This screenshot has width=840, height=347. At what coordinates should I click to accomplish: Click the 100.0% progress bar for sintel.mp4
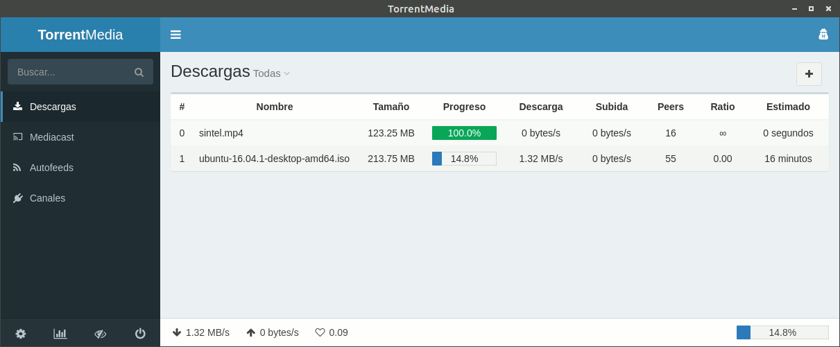(x=464, y=133)
